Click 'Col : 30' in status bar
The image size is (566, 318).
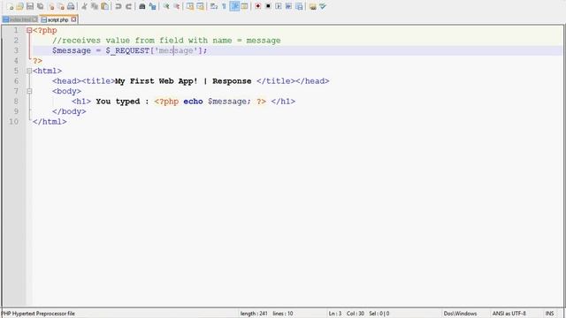point(356,314)
